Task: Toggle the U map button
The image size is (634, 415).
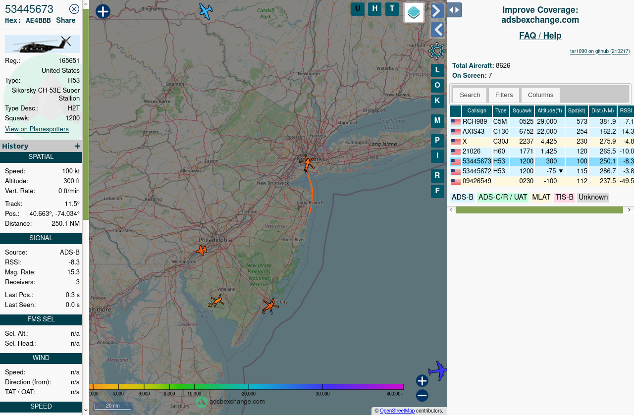Action: coord(358,9)
